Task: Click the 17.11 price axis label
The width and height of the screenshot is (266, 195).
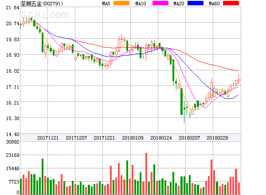Action: 12,87
